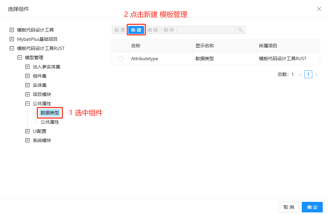Select the 数据类型 tree item
Image resolution: width=328 pixels, height=215 pixels.
point(50,113)
